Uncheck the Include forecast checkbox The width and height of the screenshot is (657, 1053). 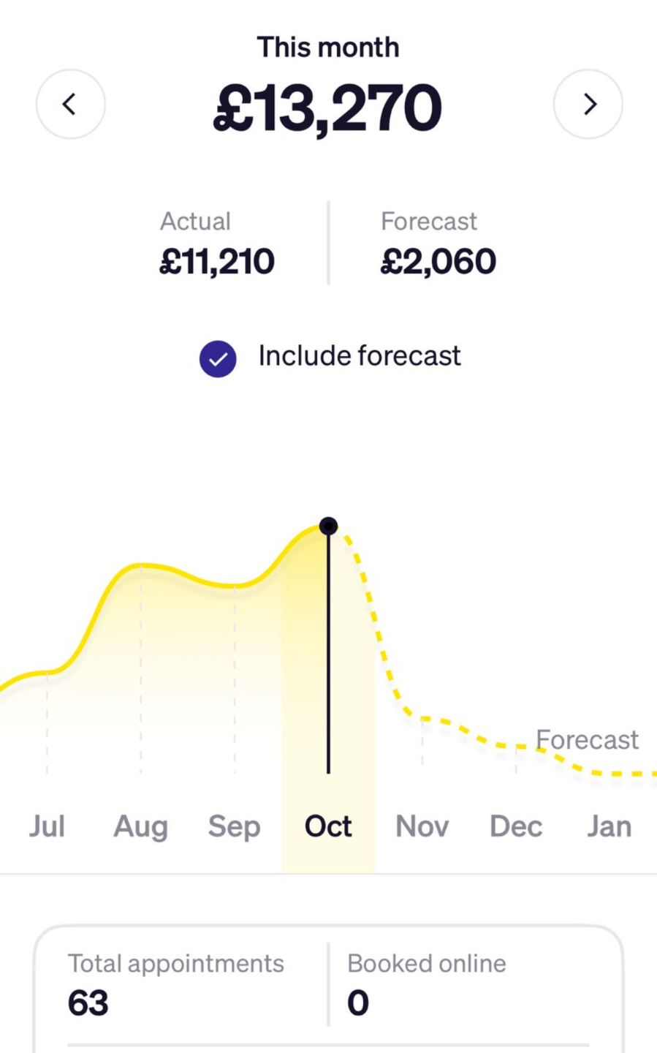(218, 359)
